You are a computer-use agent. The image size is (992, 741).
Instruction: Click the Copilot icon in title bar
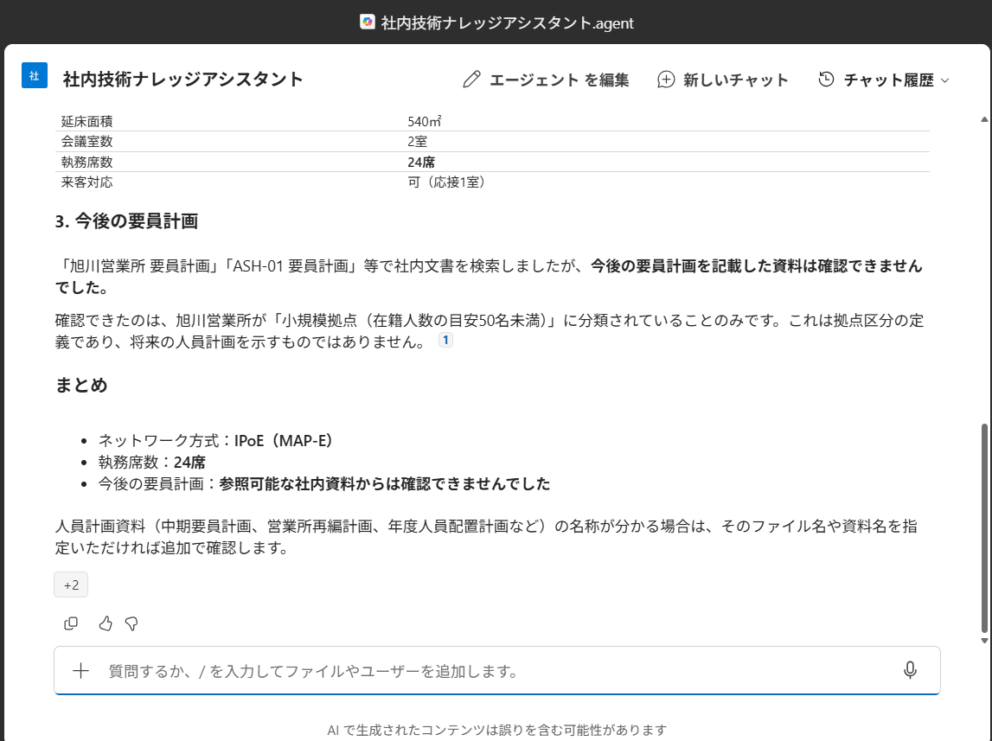368,22
